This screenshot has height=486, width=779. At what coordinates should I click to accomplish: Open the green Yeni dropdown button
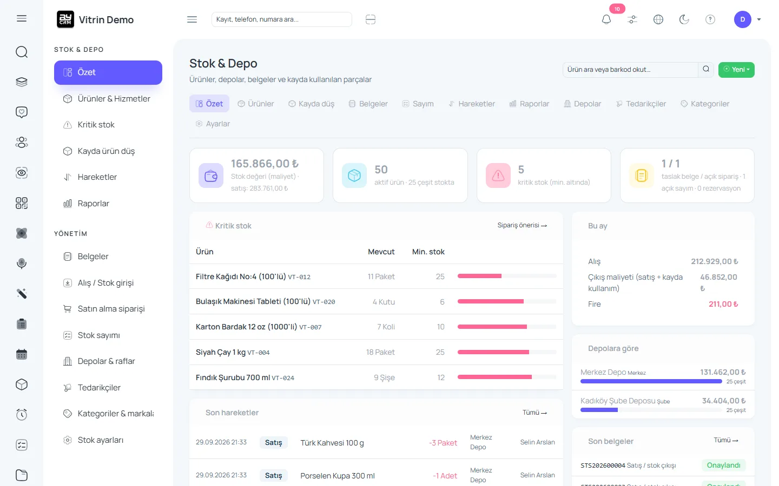pos(736,70)
